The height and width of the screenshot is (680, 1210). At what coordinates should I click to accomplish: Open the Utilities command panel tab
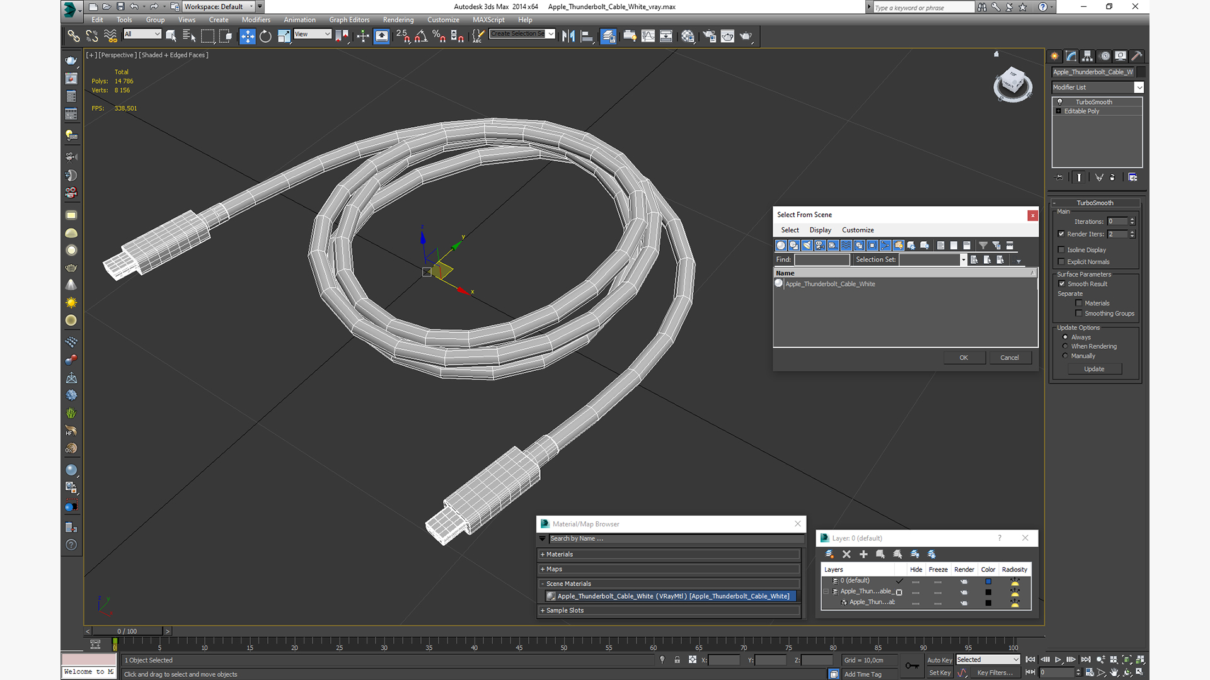pos(1137,56)
